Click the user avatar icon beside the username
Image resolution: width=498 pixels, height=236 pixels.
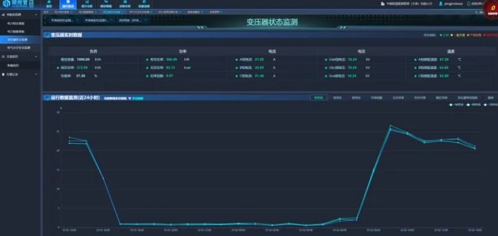coord(441,4)
